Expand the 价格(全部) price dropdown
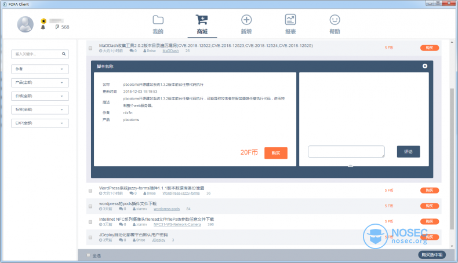This screenshot has height=263, width=458. pyautogui.click(x=40, y=96)
